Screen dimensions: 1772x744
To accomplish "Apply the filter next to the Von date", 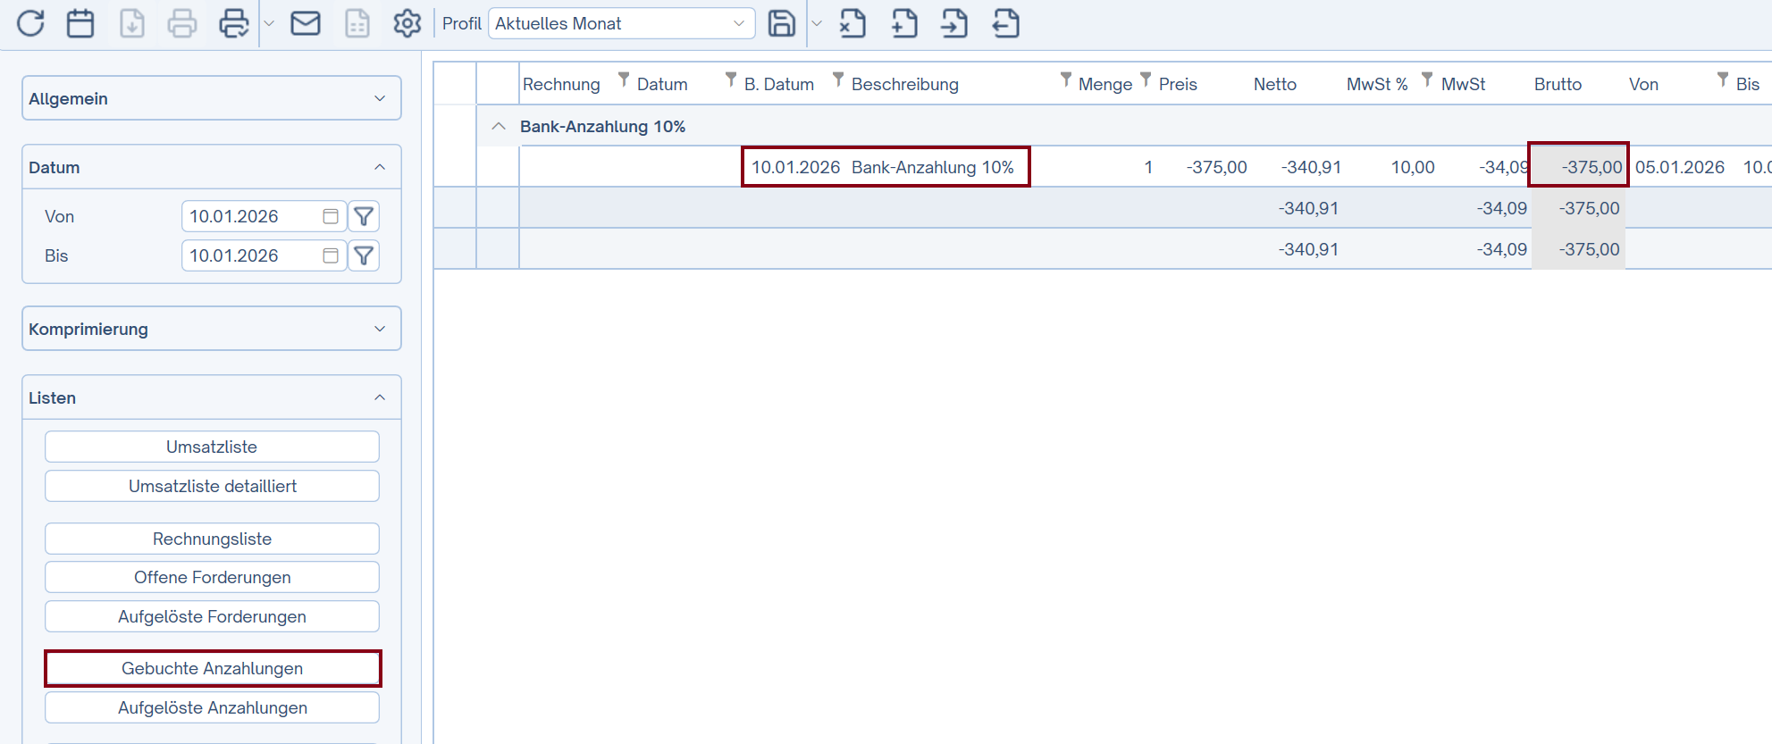I will [x=364, y=216].
